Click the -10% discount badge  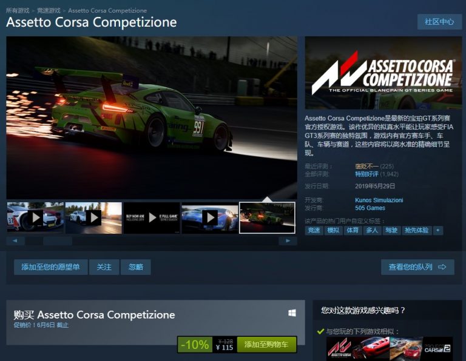195,345
